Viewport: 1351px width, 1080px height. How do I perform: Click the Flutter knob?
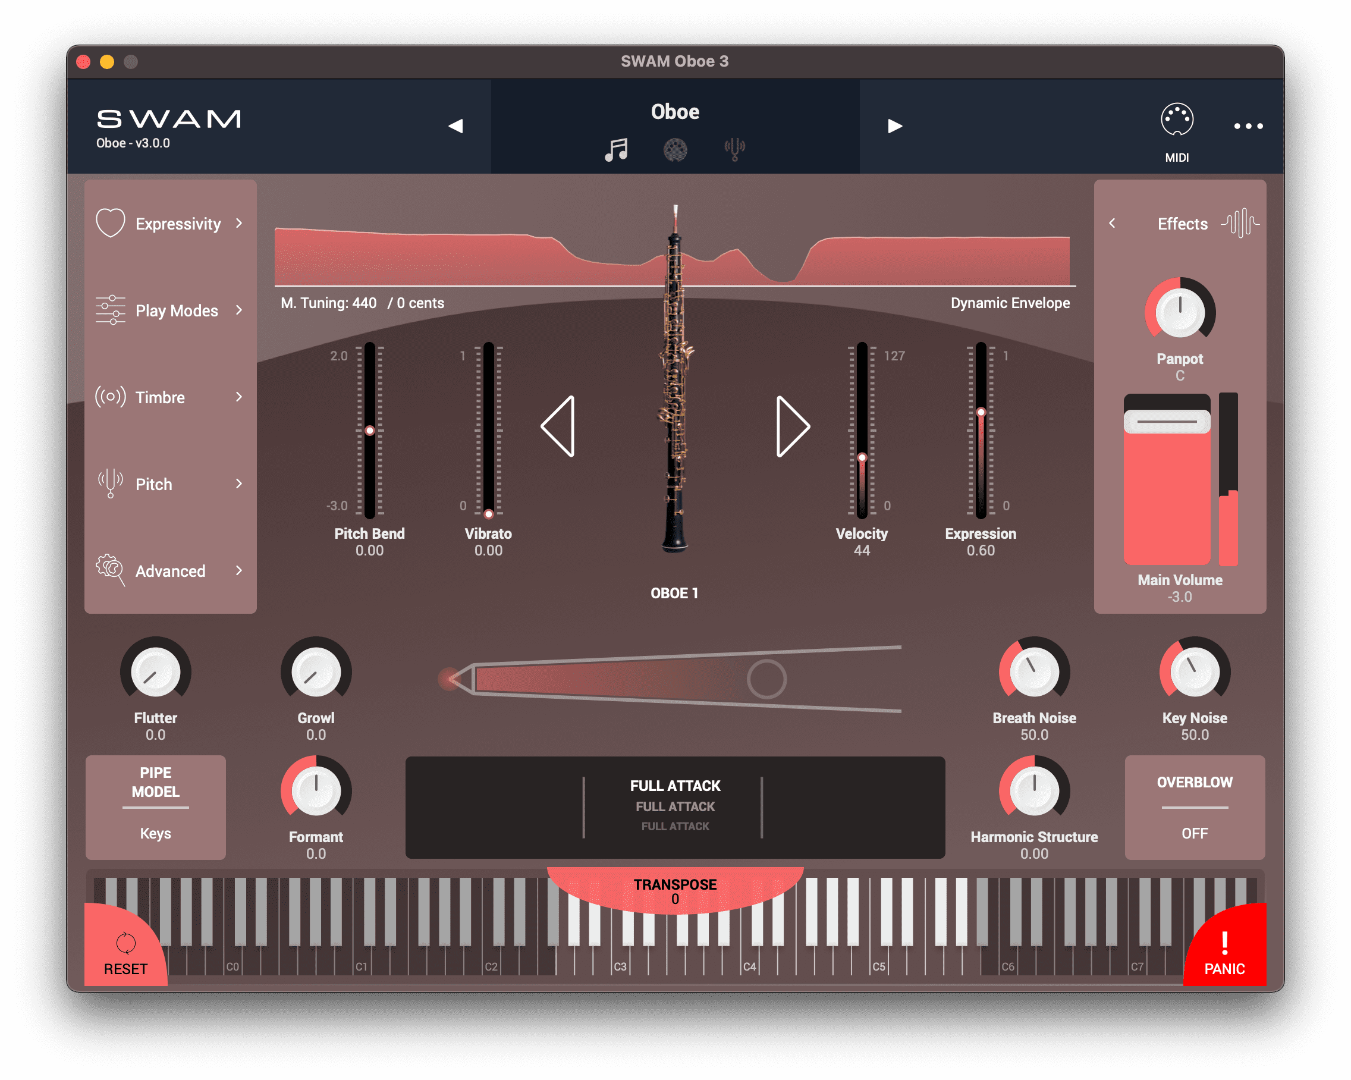155,672
